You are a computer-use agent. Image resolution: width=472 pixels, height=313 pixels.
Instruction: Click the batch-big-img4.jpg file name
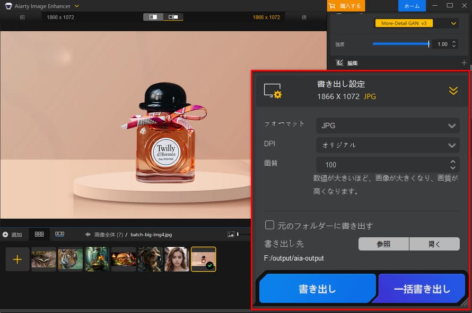click(x=151, y=235)
